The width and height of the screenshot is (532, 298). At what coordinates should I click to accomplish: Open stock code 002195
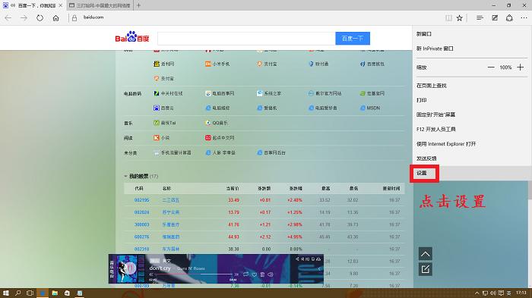coord(141,200)
